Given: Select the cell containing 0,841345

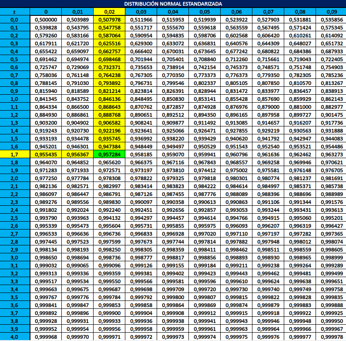Looking at the screenshot, I should (46, 99).
